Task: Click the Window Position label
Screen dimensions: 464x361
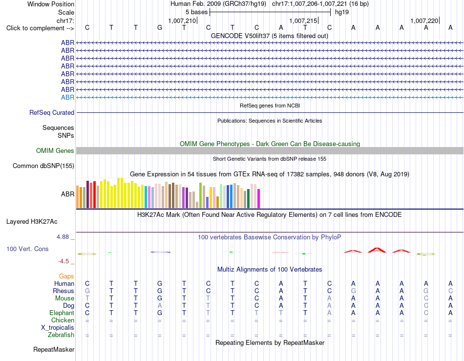Action: pyautogui.click(x=51, y=4)
